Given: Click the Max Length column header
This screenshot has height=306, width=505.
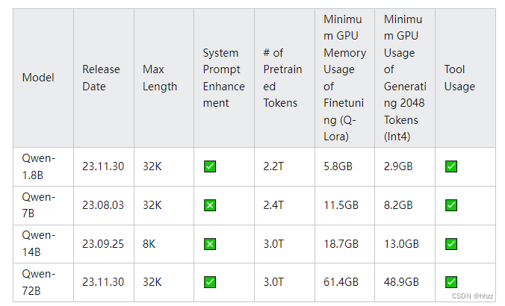Looking at the screenshot, I should point(160,78).
